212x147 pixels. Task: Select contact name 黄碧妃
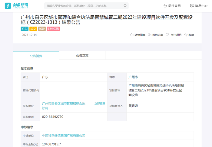(133, 106)
